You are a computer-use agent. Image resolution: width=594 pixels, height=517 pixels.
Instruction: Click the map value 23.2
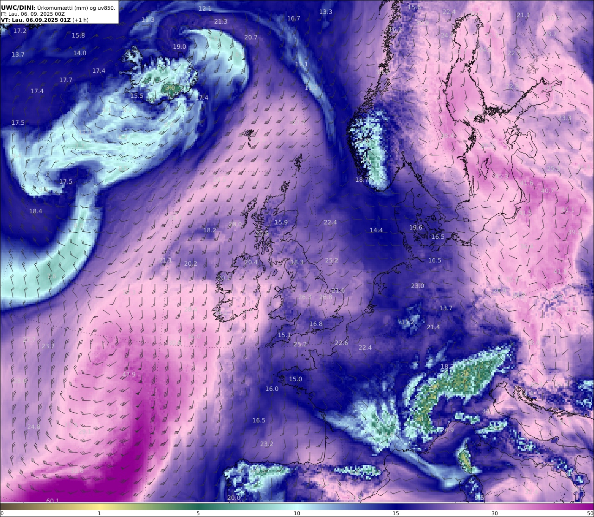(x=267, y=444)
